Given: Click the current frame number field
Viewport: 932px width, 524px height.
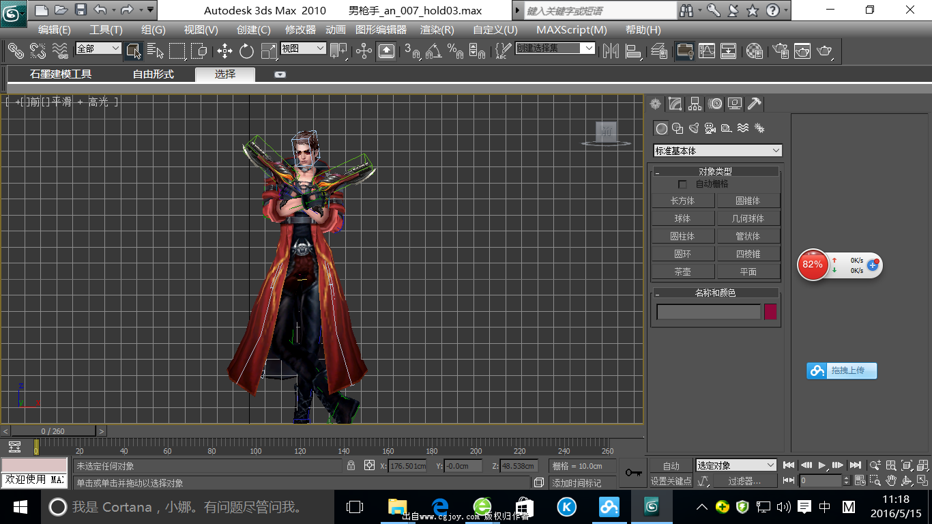Looking at the screenshot, I should point(821,481).
